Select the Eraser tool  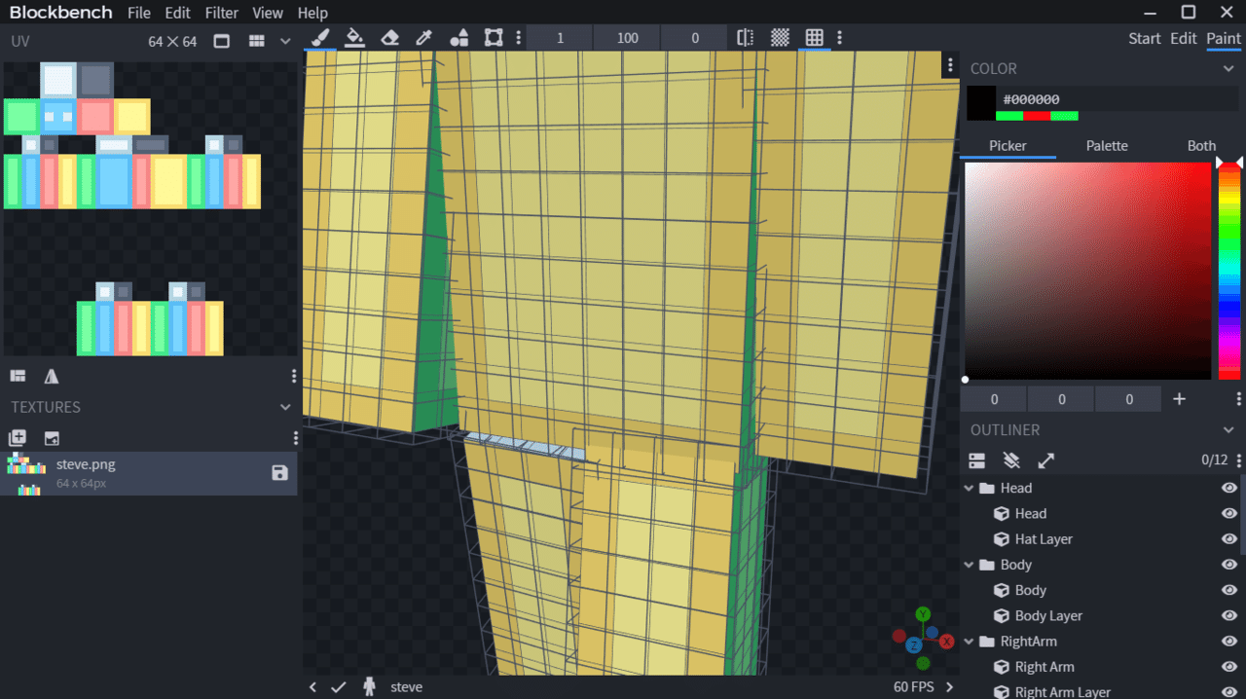[389, 38]
